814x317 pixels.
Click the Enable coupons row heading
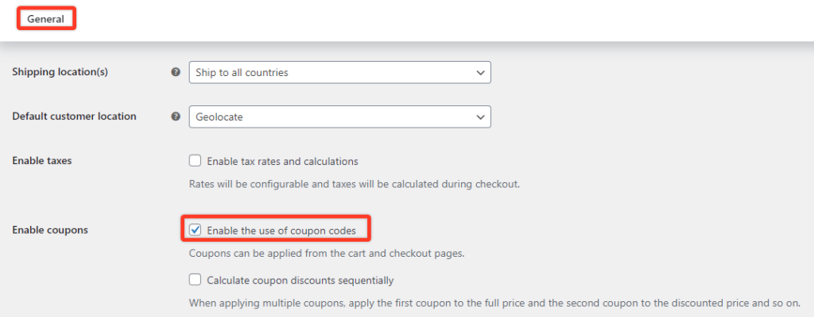tap(50, 231)
